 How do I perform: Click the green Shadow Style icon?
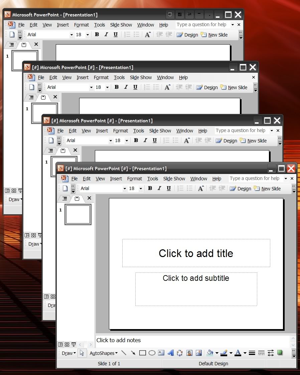[x=280, y=353]
